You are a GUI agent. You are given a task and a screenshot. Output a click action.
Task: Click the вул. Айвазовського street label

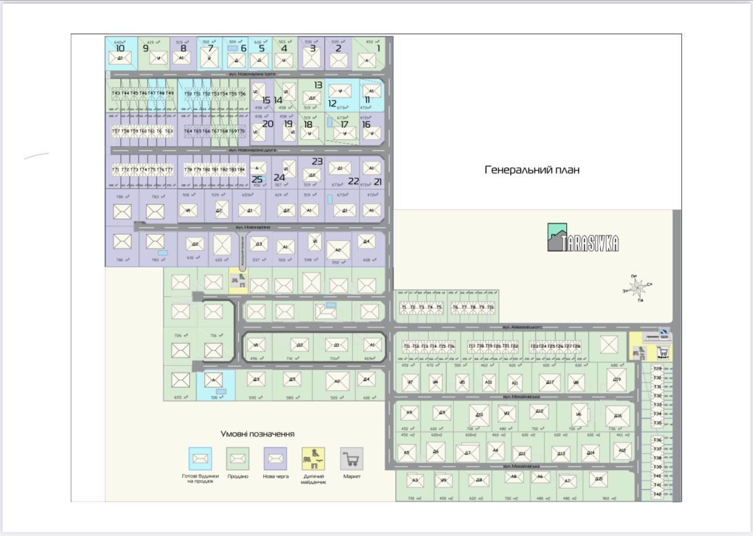[522, 328]
